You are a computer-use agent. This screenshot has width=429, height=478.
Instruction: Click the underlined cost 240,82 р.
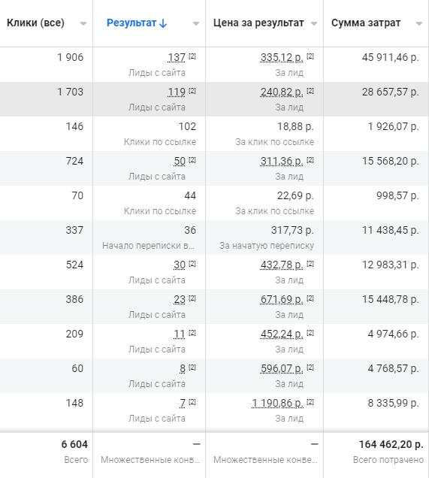[282, 92]
